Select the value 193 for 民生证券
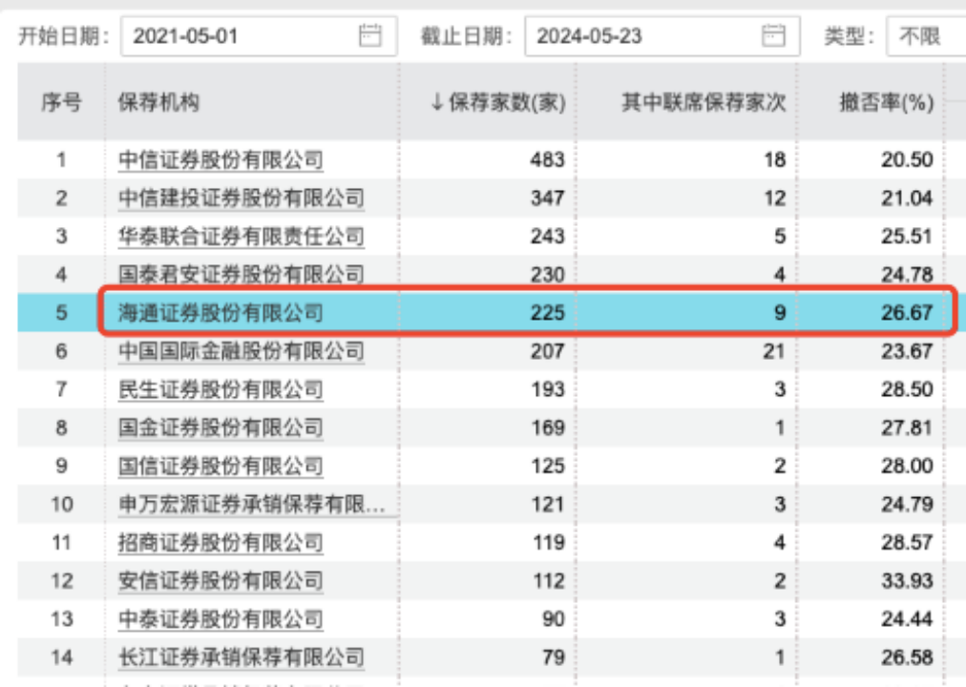 tap(547, 389)
